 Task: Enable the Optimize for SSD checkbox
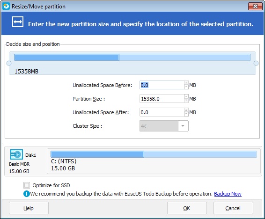pyautogui.click(x=27, y=185)
